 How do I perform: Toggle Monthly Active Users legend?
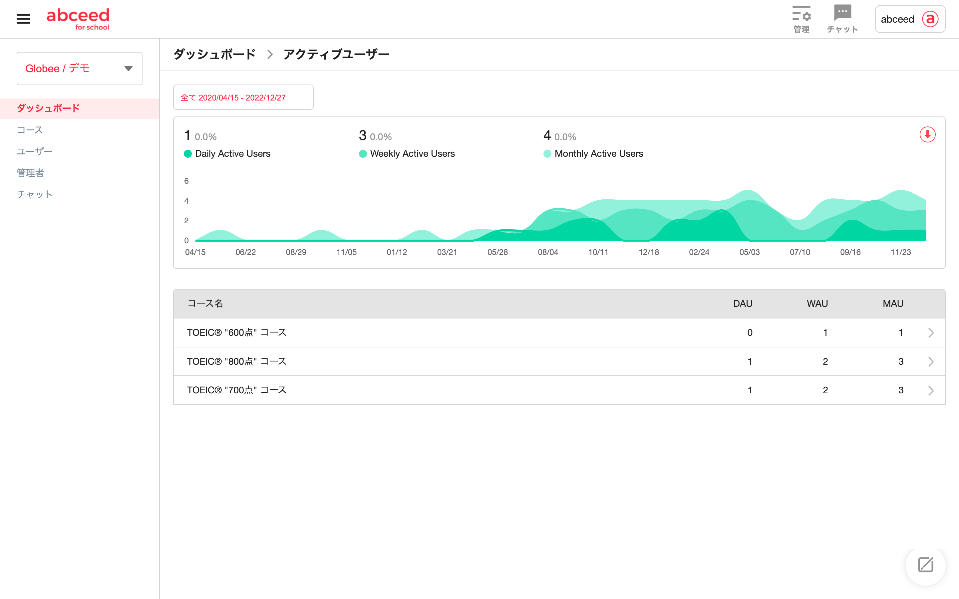click(598, 154)
